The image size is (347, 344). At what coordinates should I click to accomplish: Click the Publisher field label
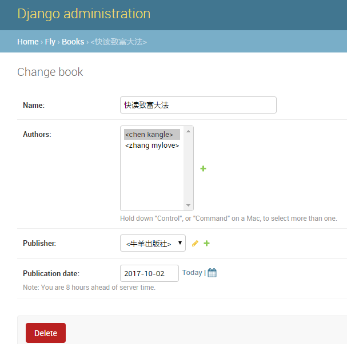(39, 244)
